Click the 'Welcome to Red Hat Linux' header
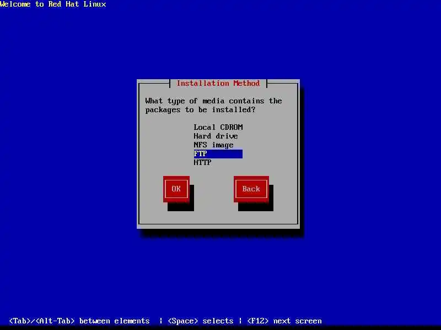Viewport: 441px width, 330px height. 53,4
